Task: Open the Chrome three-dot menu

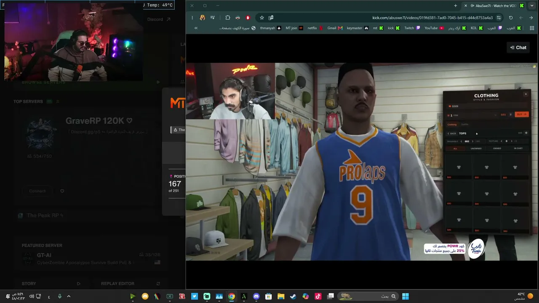Action: click(x=192, y=18)
